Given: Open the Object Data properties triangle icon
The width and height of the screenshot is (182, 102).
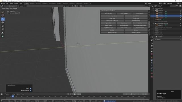Looking at the screenshot, I should [x=152, y=71].
